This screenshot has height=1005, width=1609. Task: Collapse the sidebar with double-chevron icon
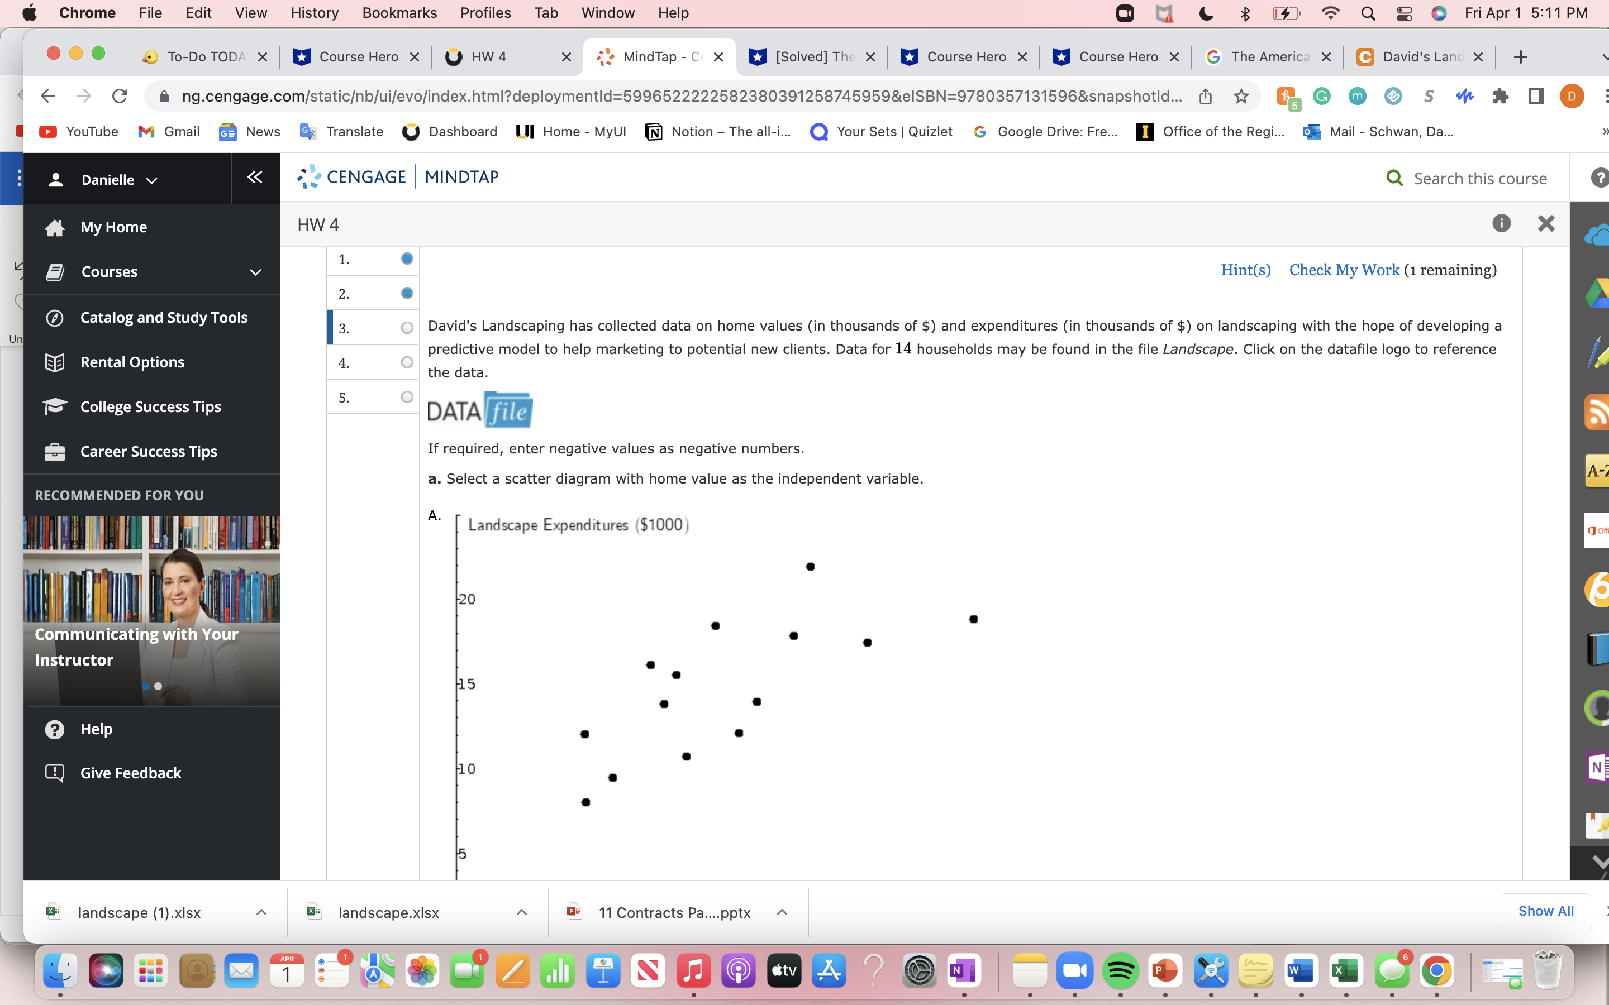[255, 178]
